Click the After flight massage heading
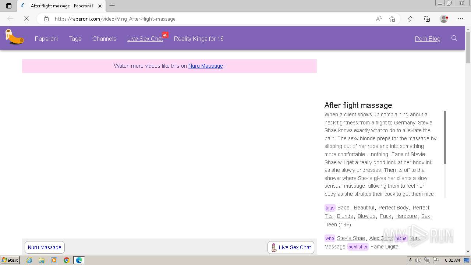 [x=358, y=105]
